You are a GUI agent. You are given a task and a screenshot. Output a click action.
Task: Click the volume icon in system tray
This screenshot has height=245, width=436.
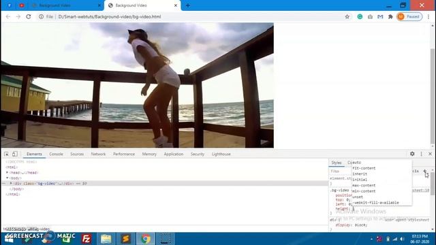click(402, 239)
